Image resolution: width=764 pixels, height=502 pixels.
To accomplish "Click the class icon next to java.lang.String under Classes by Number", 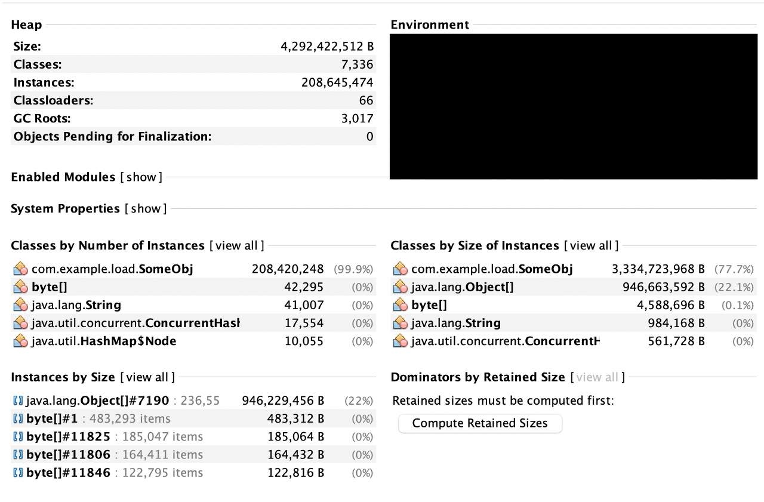I will pyautogui.click(x=20, y=305).
